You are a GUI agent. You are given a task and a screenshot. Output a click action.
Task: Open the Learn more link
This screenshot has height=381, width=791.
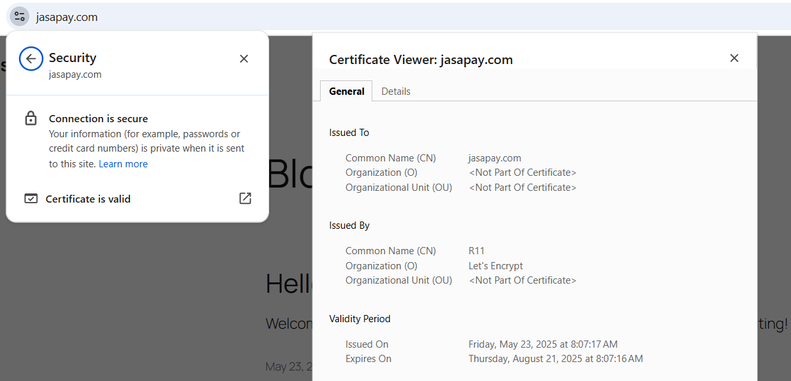click(123, 164)
